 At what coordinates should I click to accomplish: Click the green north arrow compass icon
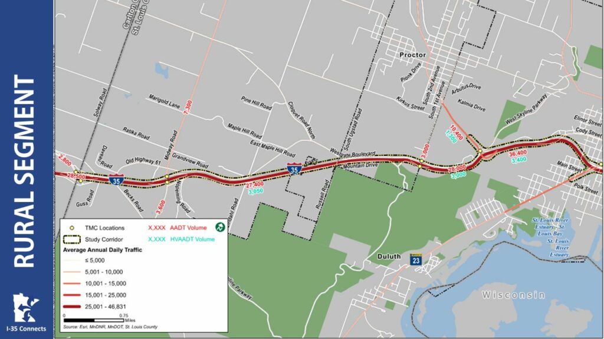coord(220,227)
